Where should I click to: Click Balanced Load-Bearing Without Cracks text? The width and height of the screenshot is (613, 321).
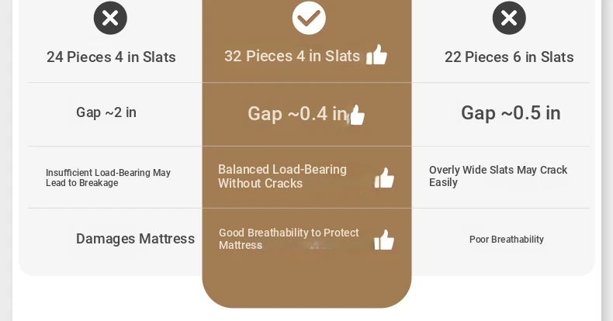tap(282, 177)
